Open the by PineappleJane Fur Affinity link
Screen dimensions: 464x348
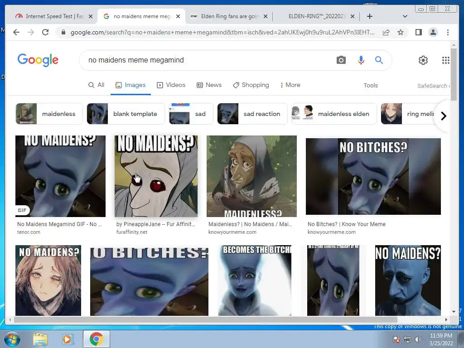coord(156,224)
